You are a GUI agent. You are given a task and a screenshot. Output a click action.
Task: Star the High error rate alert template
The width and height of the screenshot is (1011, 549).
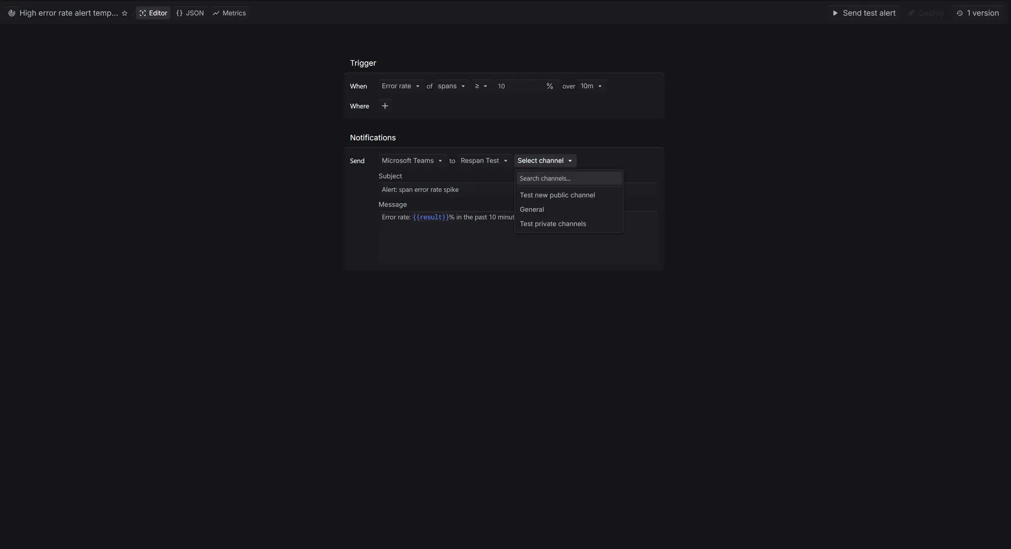coord(124,13)
